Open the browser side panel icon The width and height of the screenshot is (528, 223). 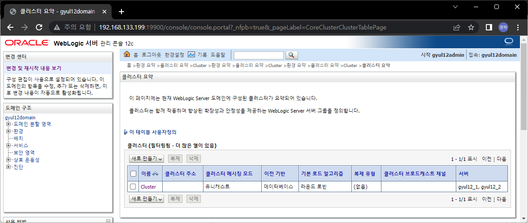point(489,27)
